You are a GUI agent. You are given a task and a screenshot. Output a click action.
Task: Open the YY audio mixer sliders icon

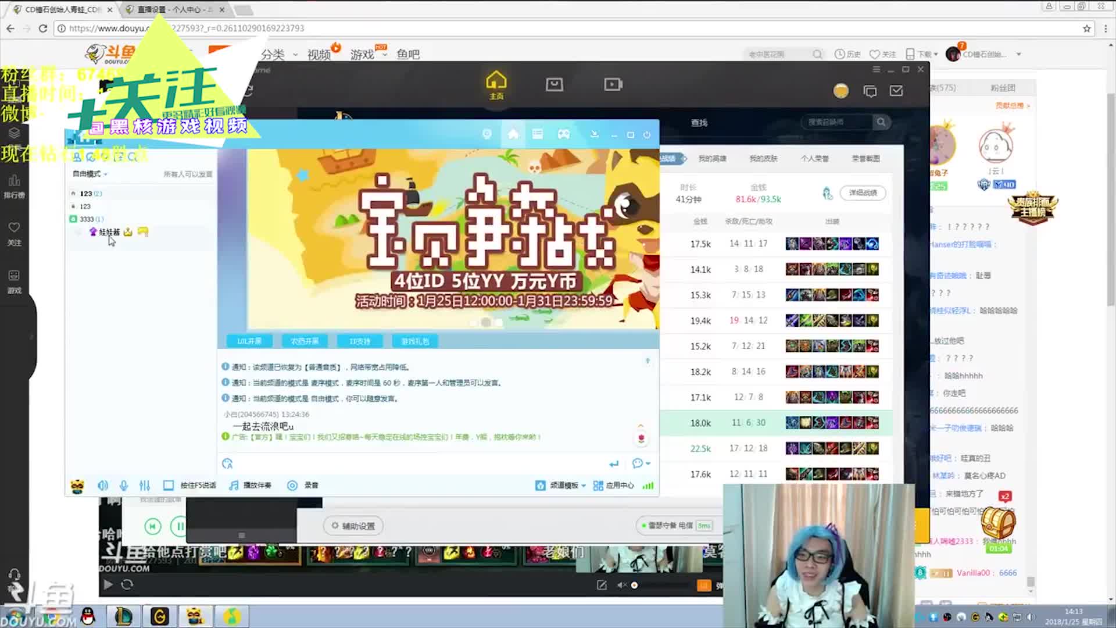coord(145,486)
